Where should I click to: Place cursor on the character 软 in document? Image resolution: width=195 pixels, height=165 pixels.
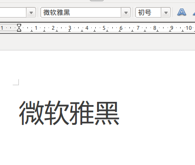(57, 113)
